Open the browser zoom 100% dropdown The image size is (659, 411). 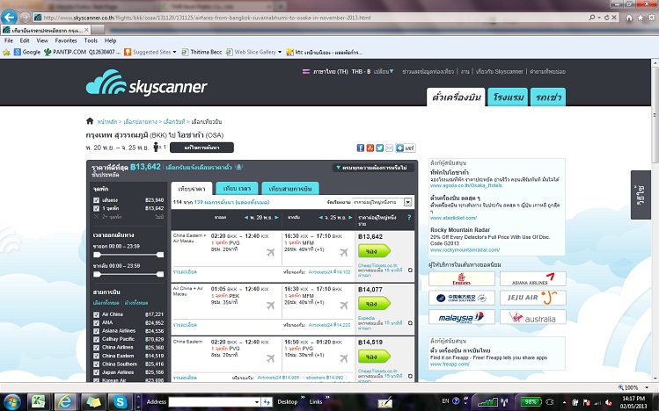coord(648,387)
